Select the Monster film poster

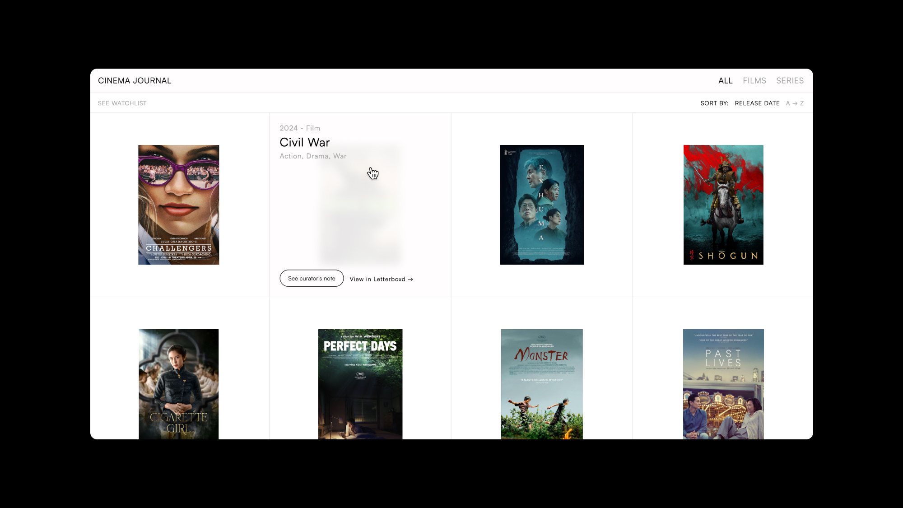(x=541, y=384)
